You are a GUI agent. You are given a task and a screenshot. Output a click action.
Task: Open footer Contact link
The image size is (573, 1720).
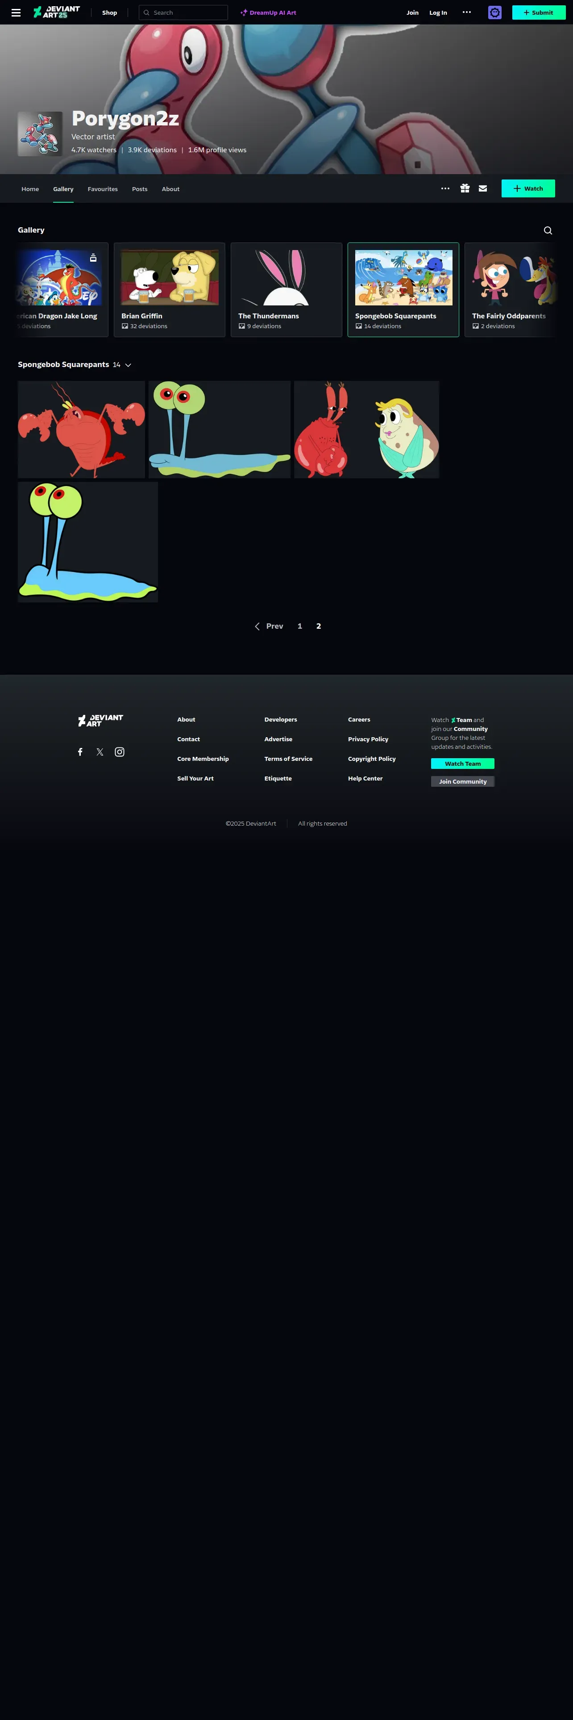189,739
